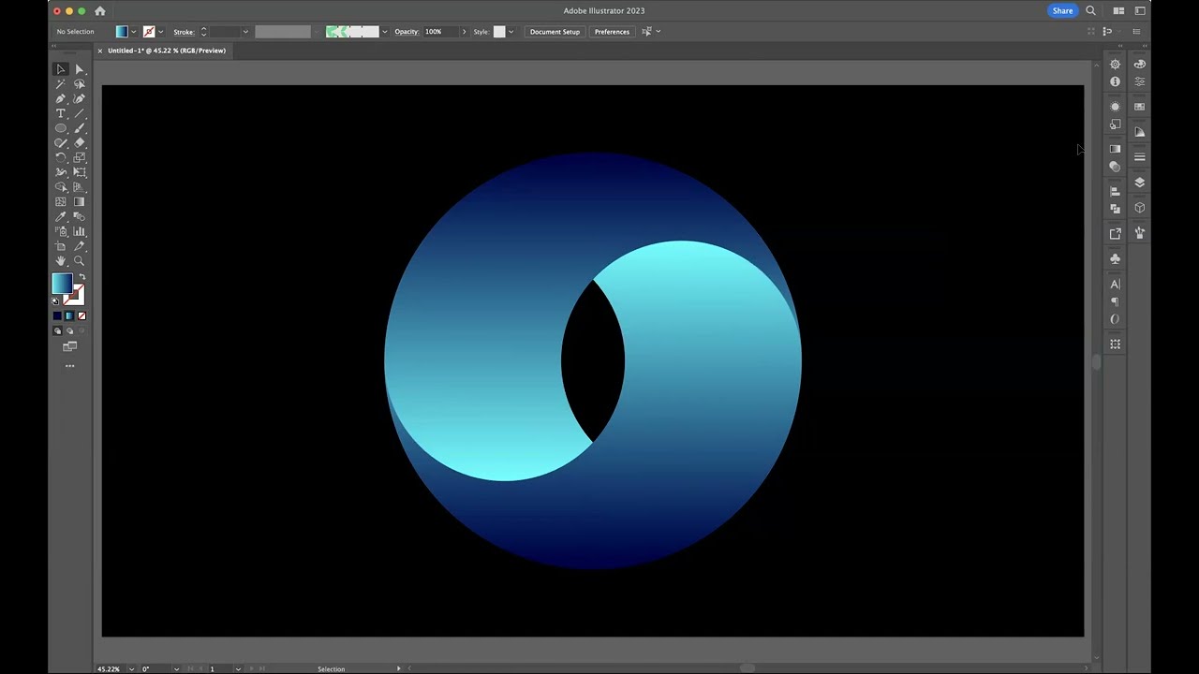Swap fill and stroke arrows

81,277
